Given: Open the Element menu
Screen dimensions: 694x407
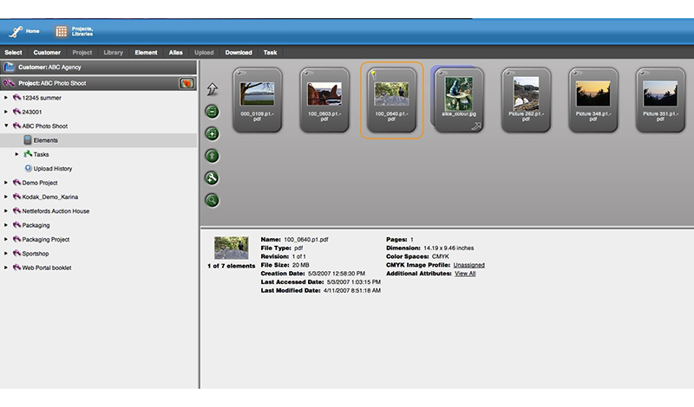Looking at the screenshot, I should [146, 52].
